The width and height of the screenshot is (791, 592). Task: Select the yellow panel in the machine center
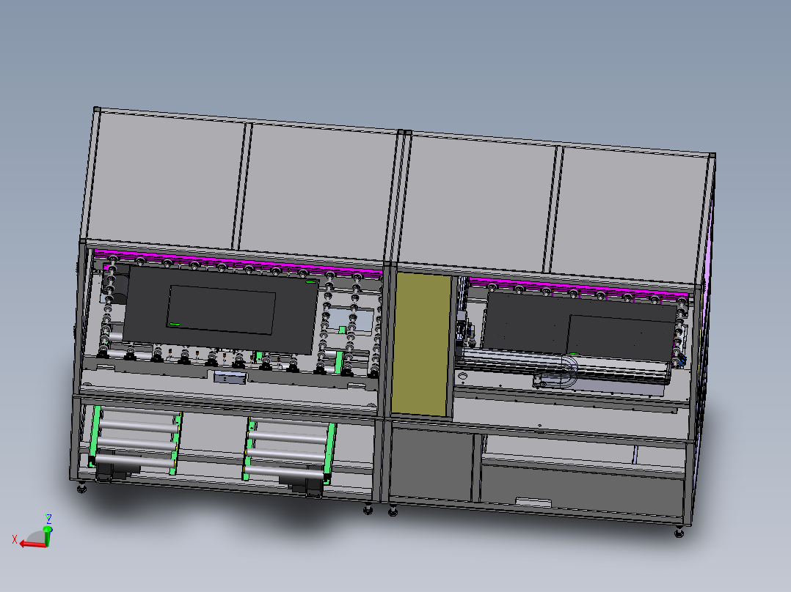pyautogui.click(x=420, y=344)
